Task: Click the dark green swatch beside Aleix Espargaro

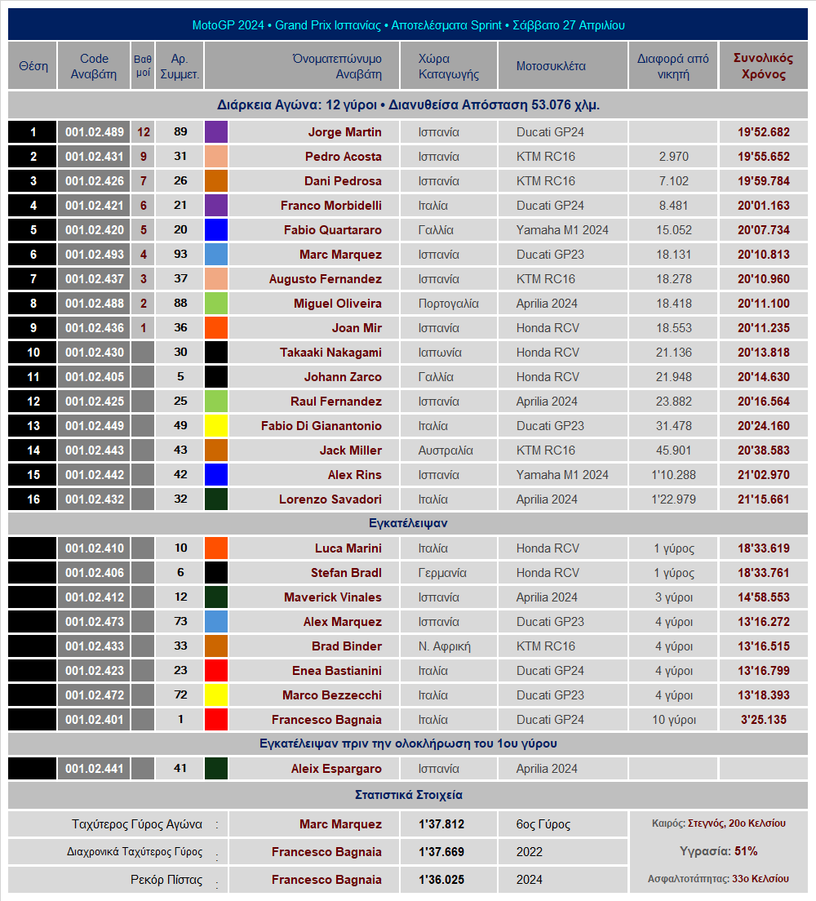Action: [216, 768]
